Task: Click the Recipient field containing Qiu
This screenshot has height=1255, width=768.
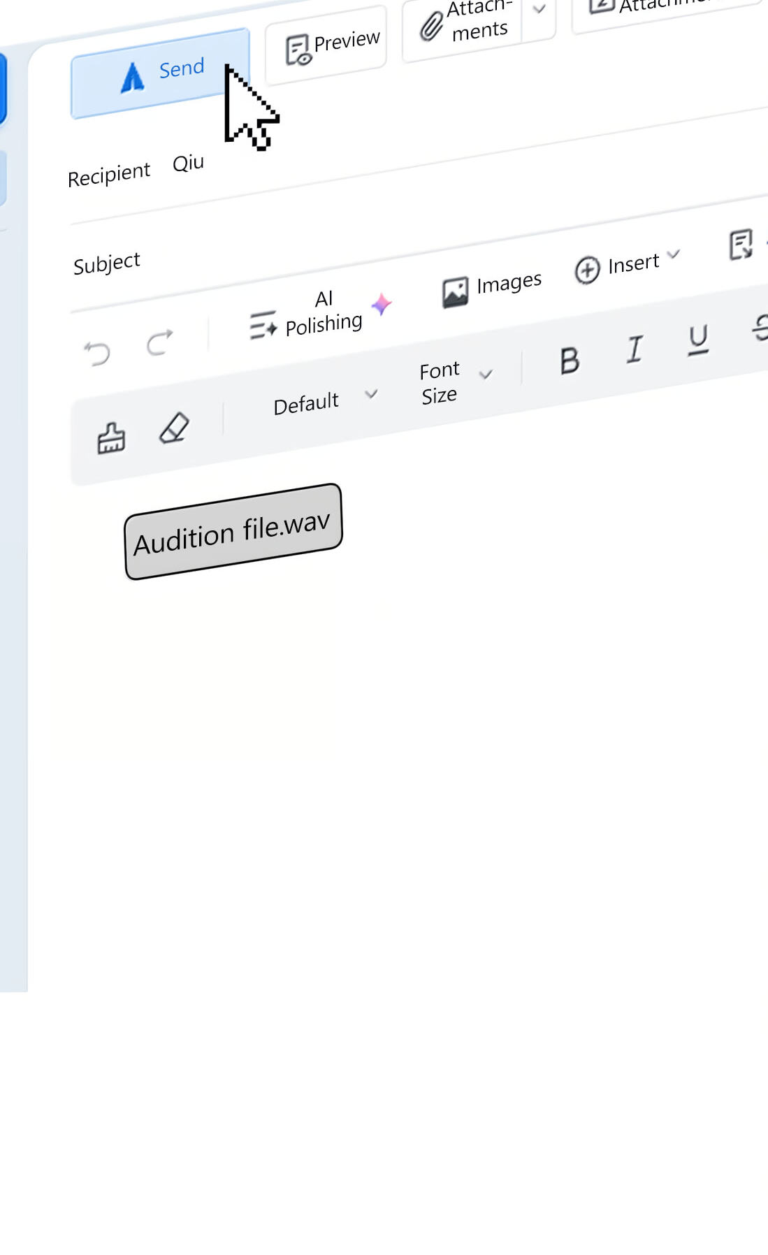Action: (419, 150)
